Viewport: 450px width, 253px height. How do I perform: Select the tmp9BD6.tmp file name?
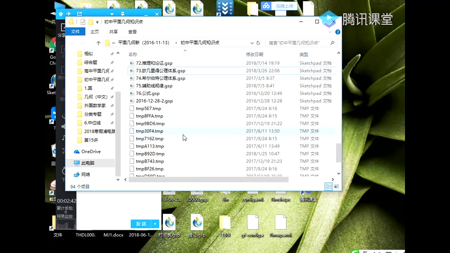click(150, 124)
